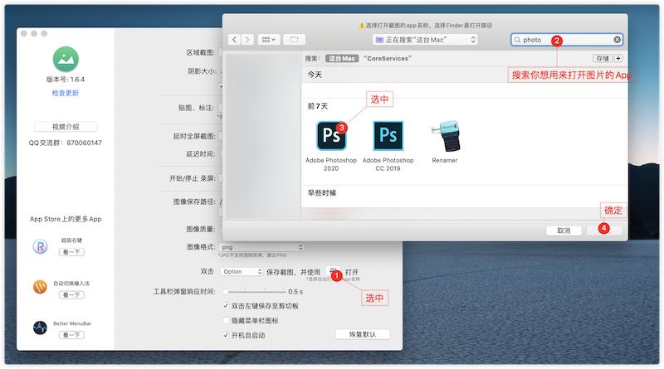Click 看一下 under Better MenuBar
The width and height of the screenshot is (664, 369).
pos(71,335)
